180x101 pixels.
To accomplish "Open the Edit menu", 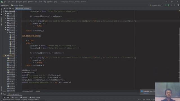I will click(9, 2).
